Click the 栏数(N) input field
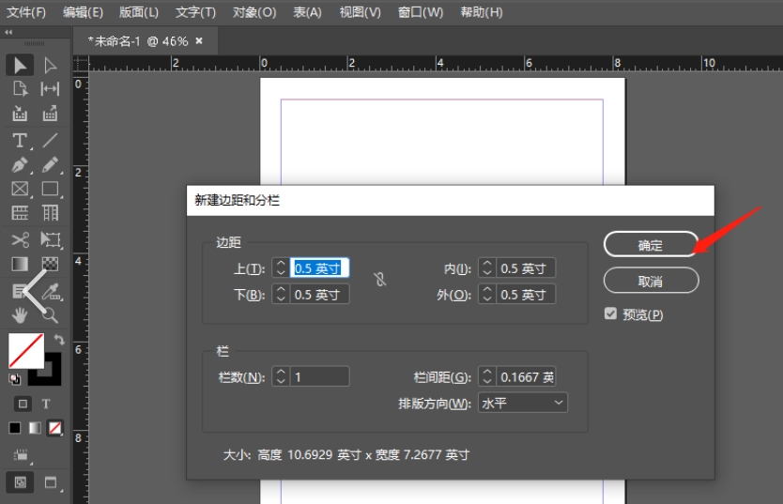Screen dimensions: 783x504 [319, 376]
